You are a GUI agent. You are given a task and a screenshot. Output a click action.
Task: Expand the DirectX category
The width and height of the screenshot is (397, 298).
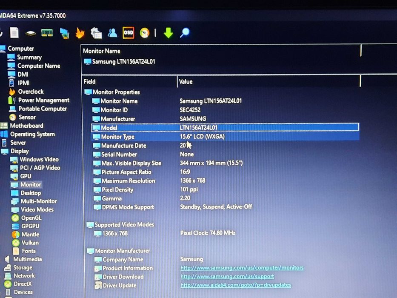click(18, 284)
